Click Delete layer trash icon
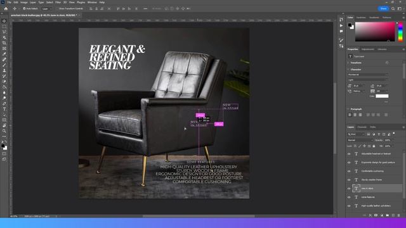This screenshot has width=406, height=228. pos(399,215)
